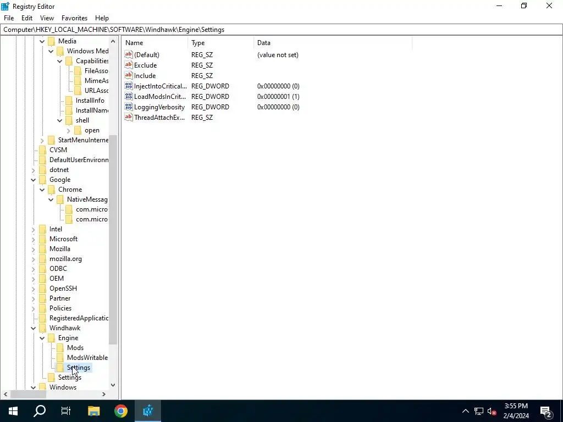The width and height of the screenshot is (563, 422).
Task: Collapse the Media tree node
Action: 42,41
